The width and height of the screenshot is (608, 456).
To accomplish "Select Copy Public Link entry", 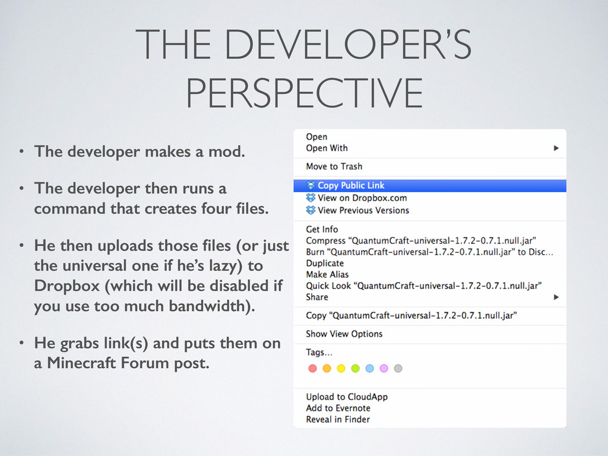I will 430,185.
